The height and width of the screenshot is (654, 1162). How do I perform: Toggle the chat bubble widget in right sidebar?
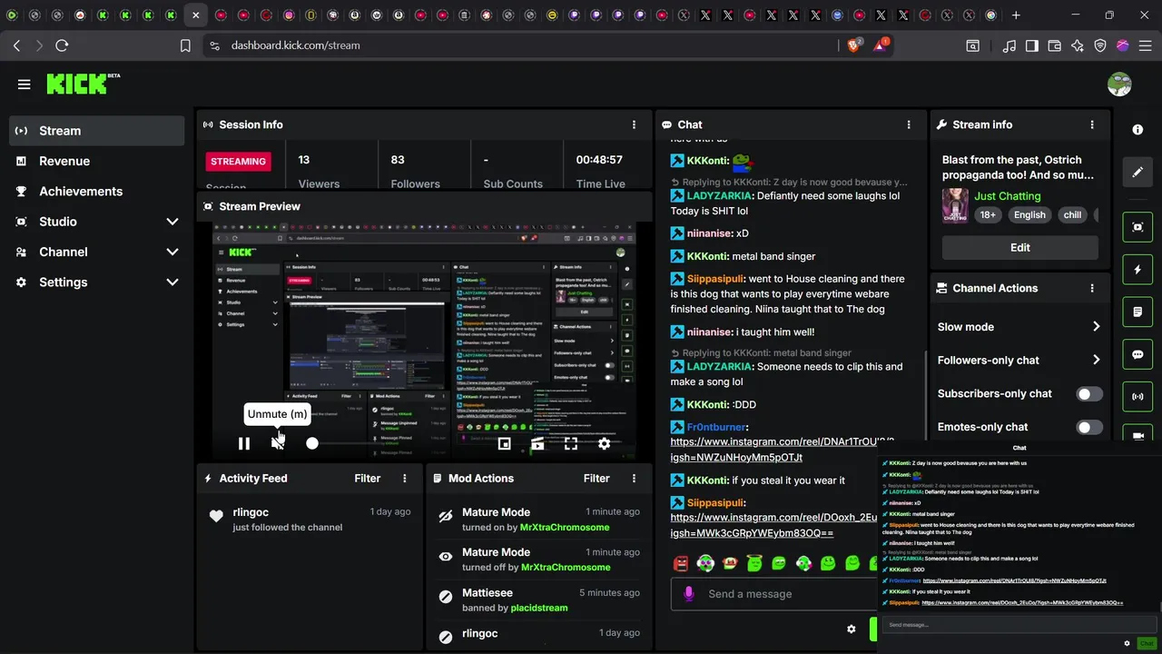[1137, 354]
